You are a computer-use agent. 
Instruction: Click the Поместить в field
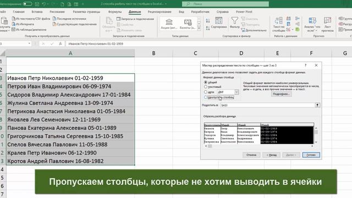click(268, 105)
